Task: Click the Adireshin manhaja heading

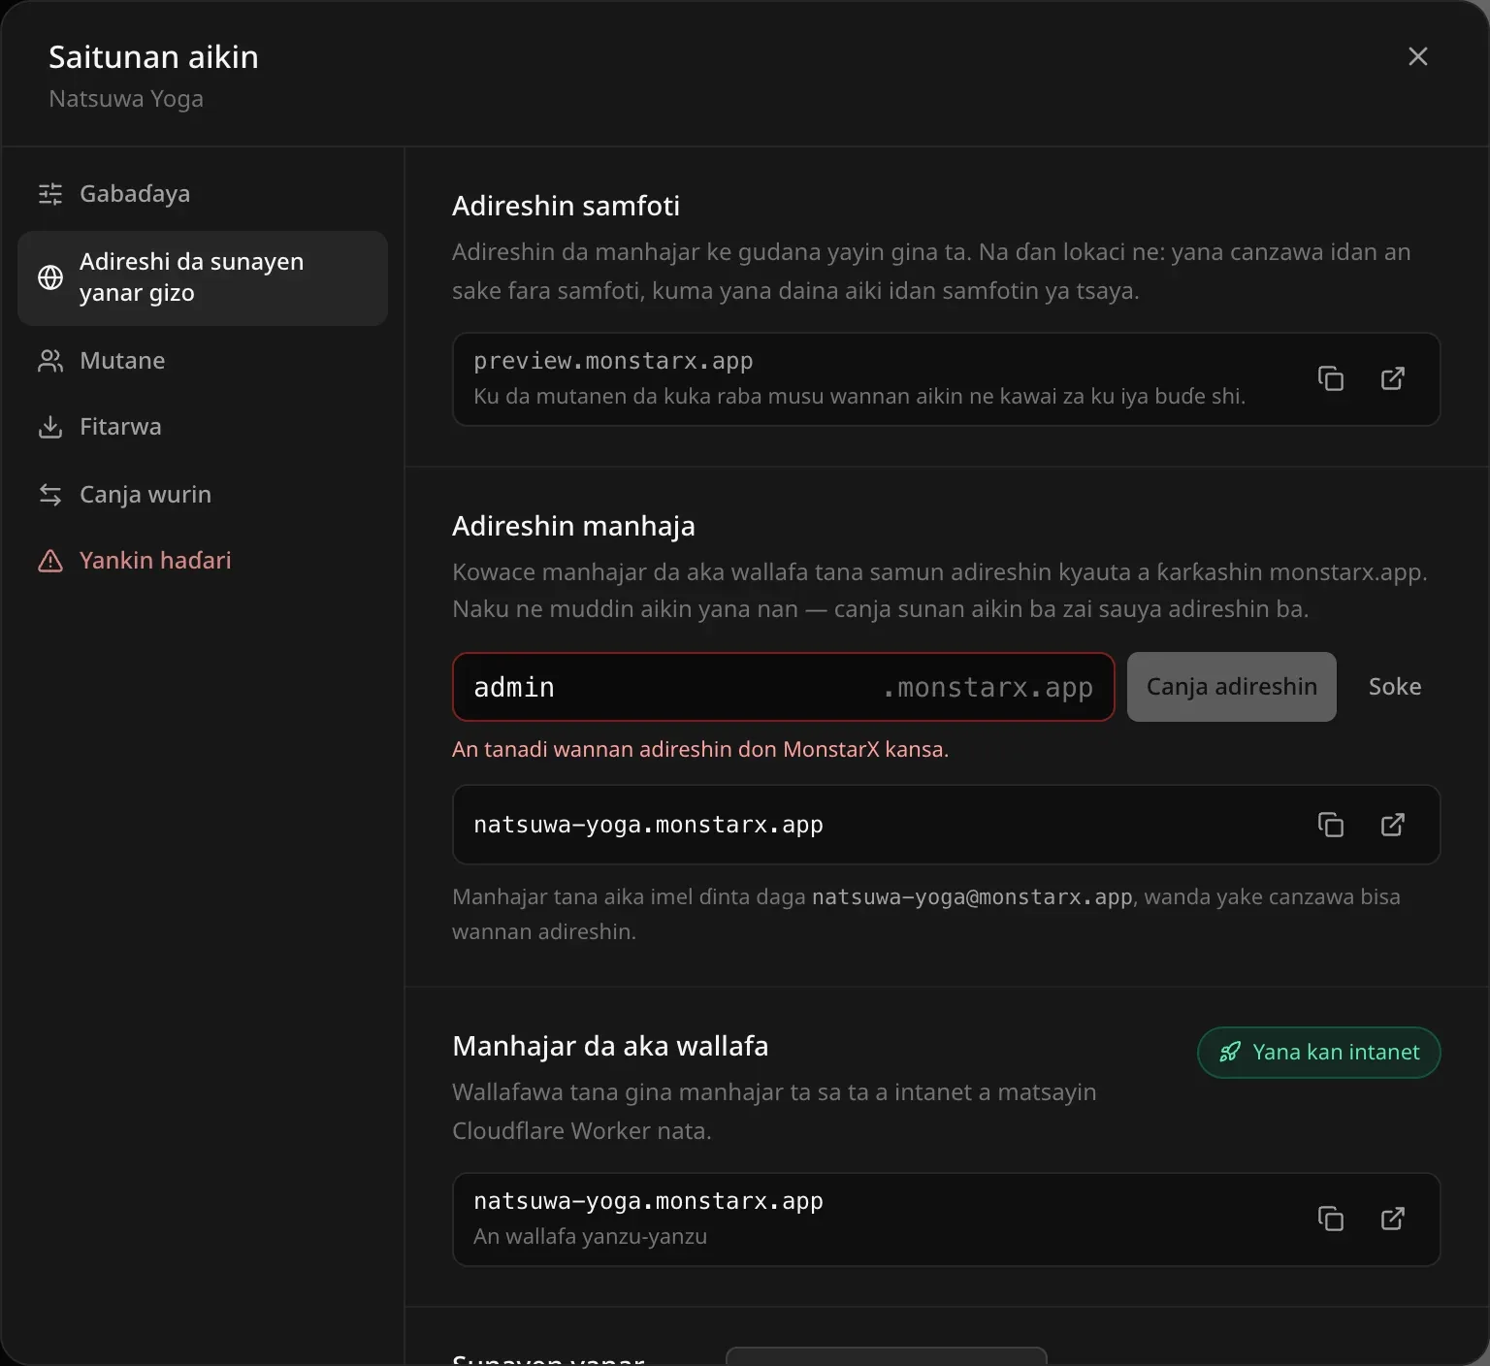Action: tap(573, 526)
